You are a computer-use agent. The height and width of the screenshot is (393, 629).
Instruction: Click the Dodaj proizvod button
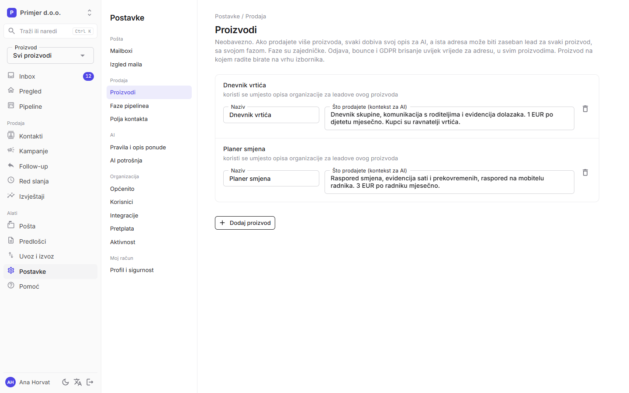click(245, 223)
